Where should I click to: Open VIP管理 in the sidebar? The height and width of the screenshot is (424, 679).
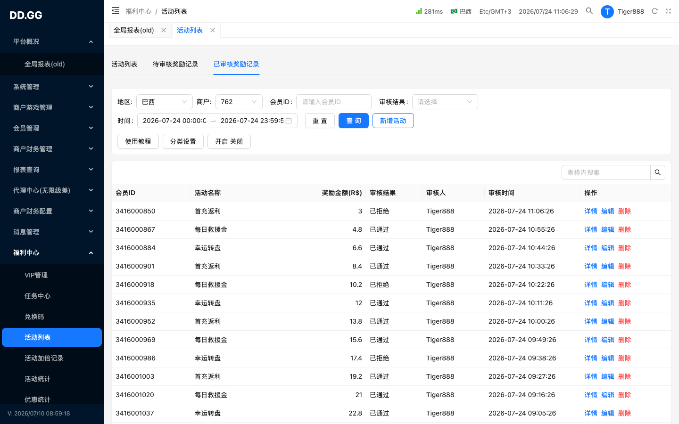click(52, 275)
